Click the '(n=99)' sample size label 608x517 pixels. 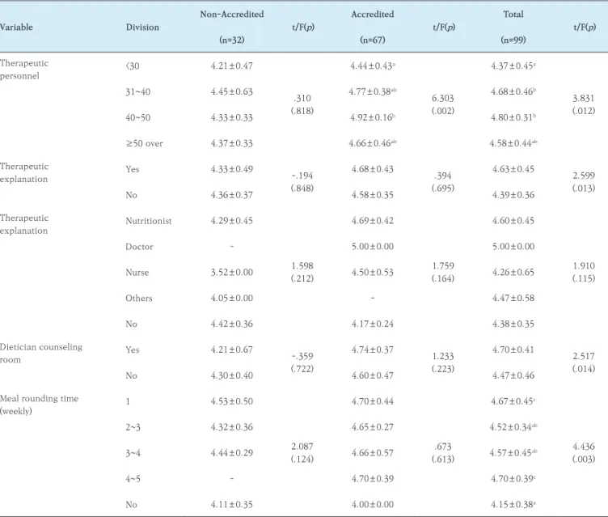click(x=513, y=40)
